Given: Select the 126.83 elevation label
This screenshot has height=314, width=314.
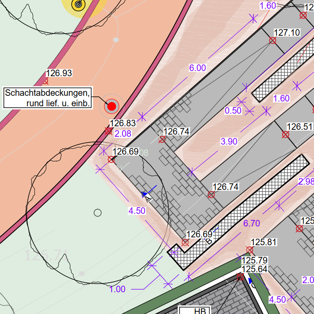Looking at the screenshot, I should pos(123,124).
